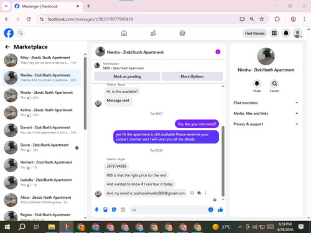Open the Chrome zoom magnifier icon

252,19
